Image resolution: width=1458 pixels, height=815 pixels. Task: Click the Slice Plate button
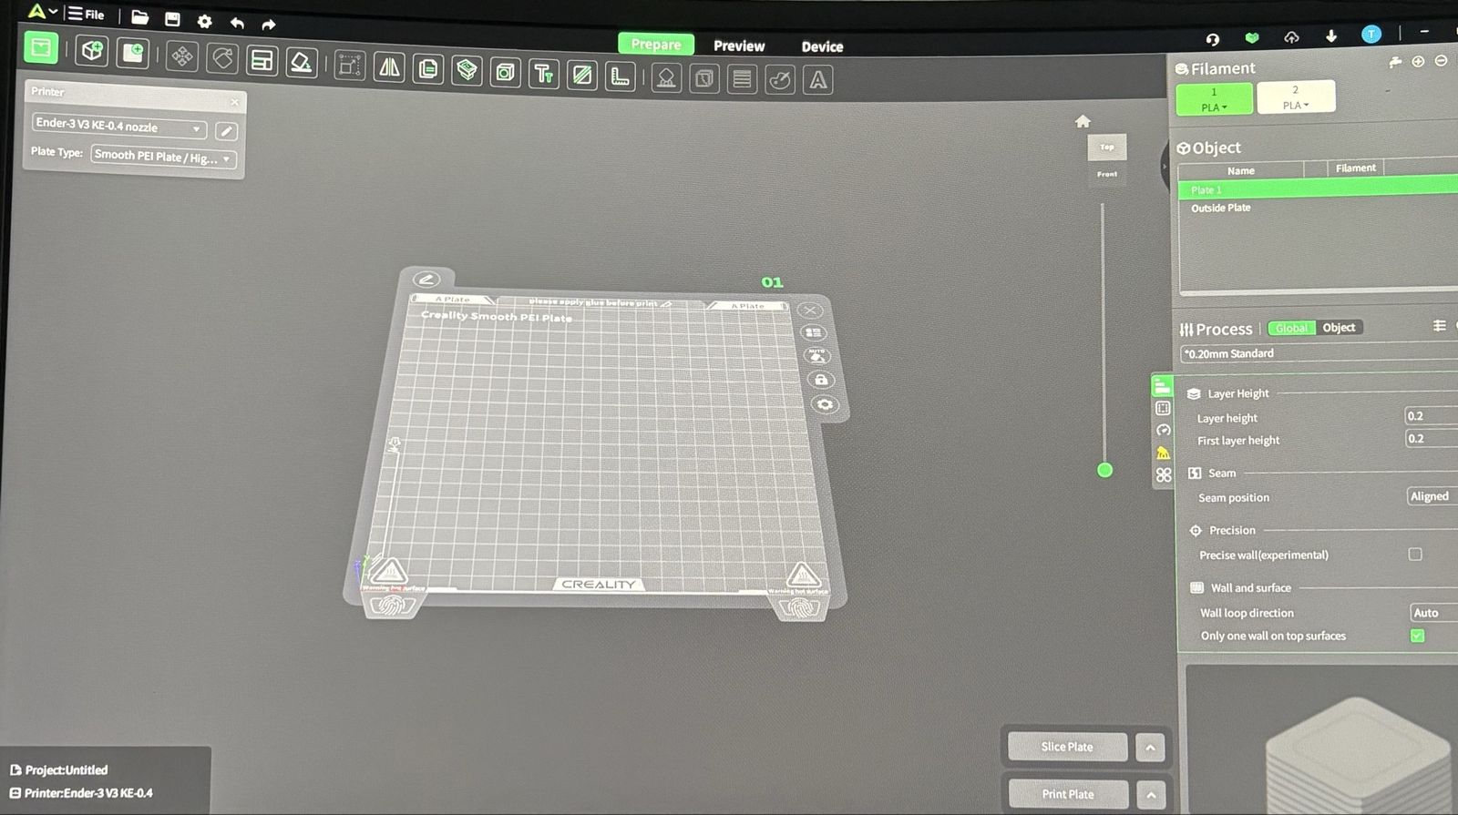pyautogui.click(x=1067, y=747)
